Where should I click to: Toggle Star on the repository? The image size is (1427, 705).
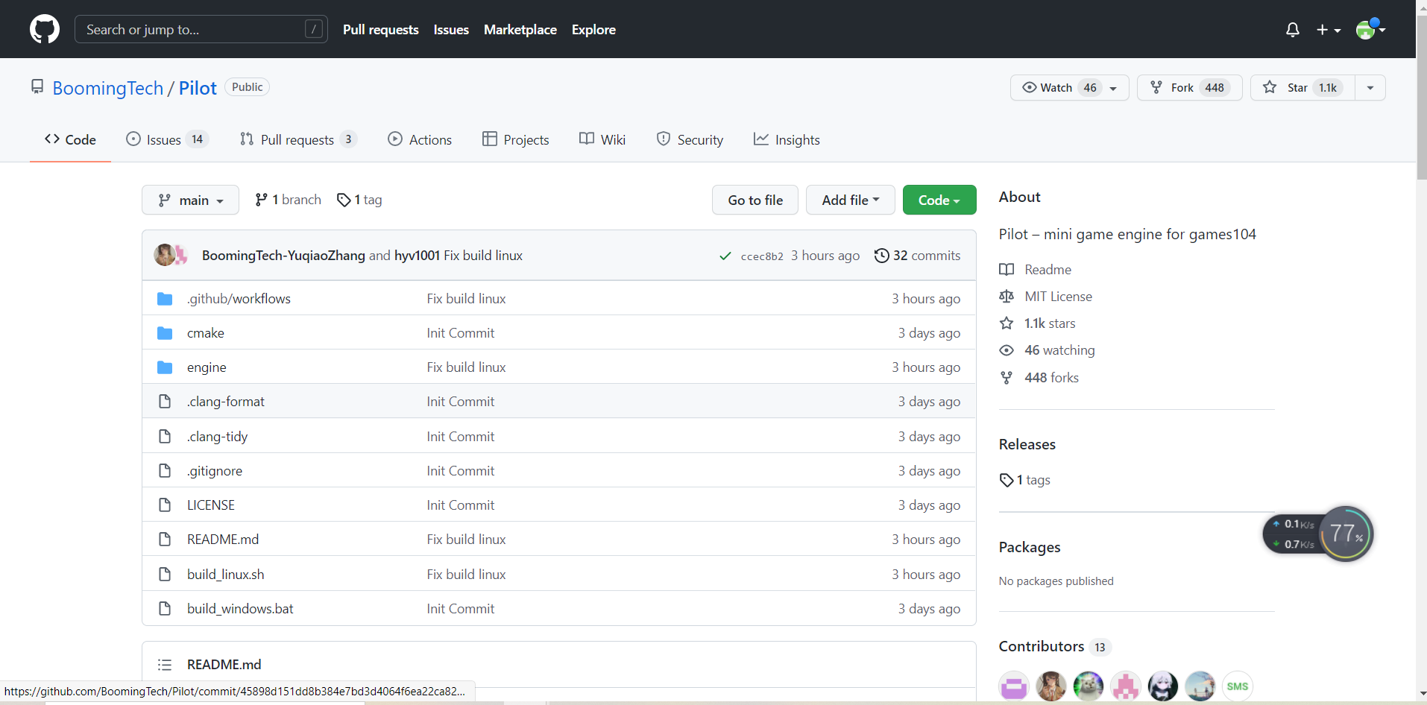[1302, 88]
